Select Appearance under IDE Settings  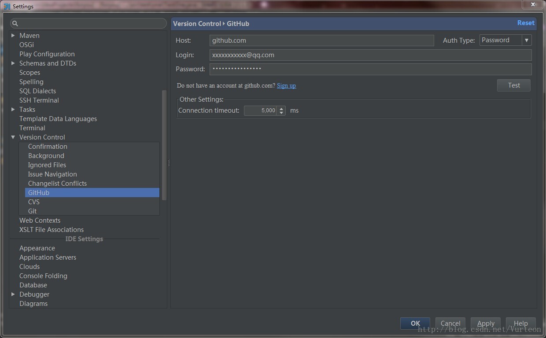pyautogui.click(x=37, y=248)
